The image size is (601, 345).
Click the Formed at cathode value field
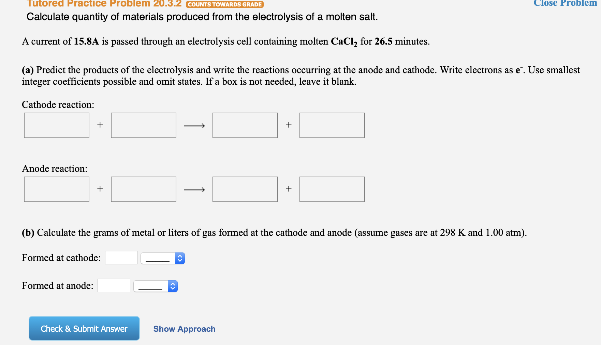click(x=121, y=257)
